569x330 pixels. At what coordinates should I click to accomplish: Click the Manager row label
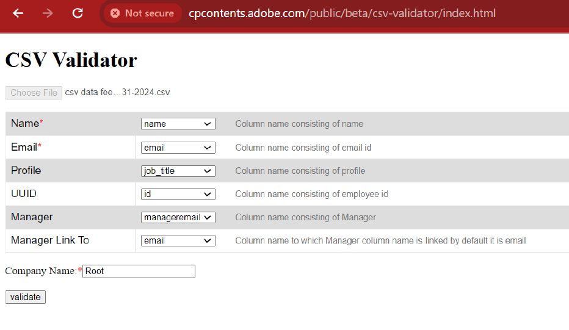point(32,217)
